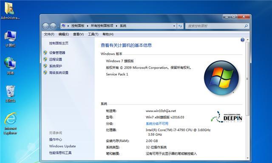Click the scrollbar down arrow

click(247, 158)
